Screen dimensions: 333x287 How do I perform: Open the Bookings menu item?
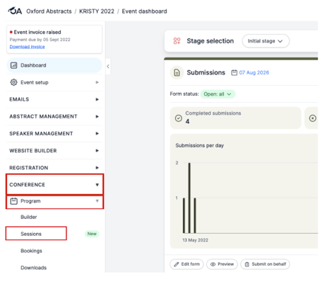pos(31,251)
